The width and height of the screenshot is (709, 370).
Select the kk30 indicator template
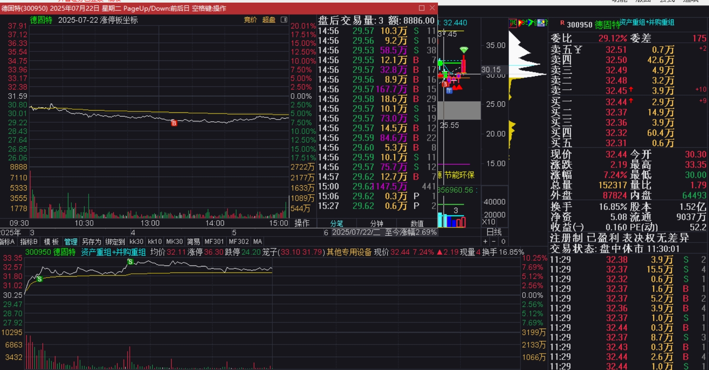click(x=136, y=242)
